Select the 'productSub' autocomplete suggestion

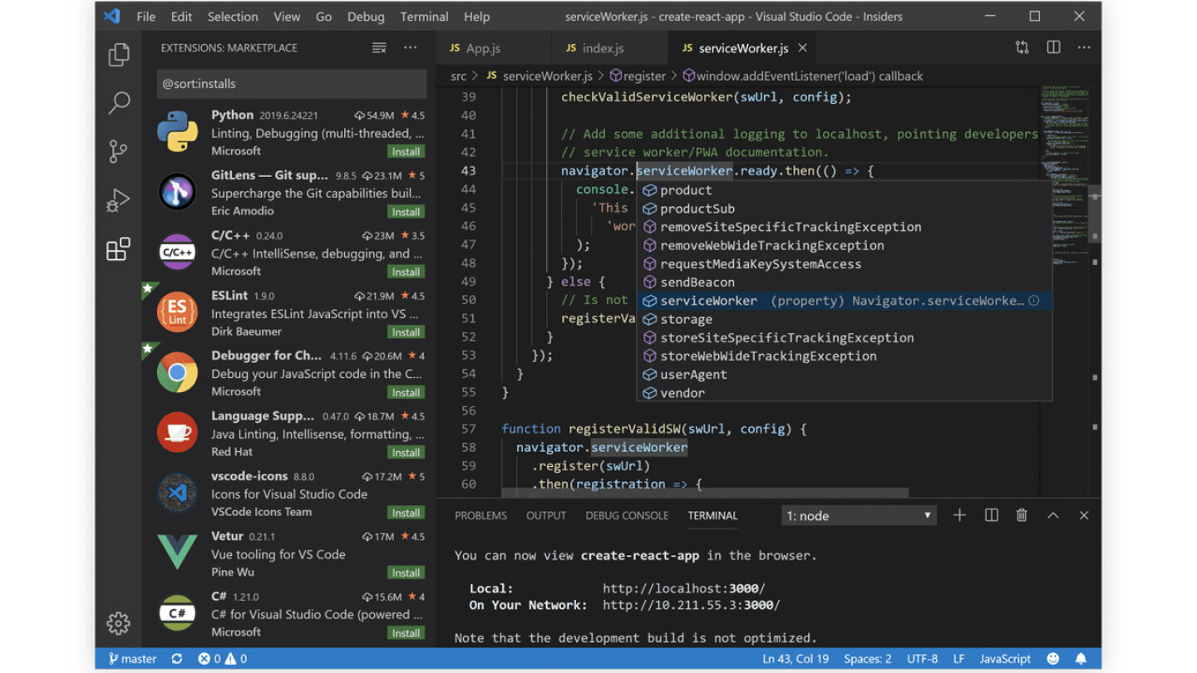[845, 209]
